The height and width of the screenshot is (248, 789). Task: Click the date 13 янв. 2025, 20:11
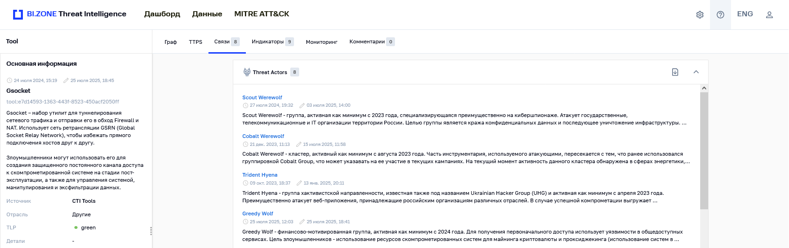(x=324, y=183)
